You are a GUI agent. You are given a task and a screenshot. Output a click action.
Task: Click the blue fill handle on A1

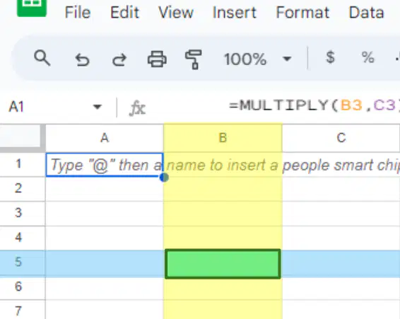coord(164,178)
